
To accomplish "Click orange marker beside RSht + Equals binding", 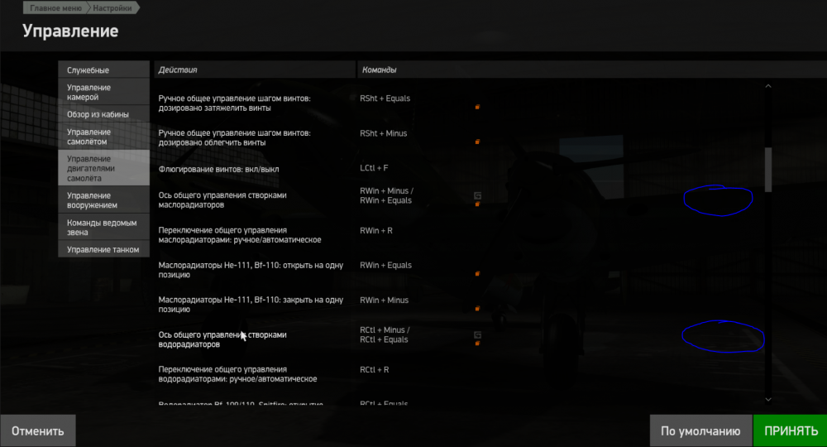I will coord(477,107).
